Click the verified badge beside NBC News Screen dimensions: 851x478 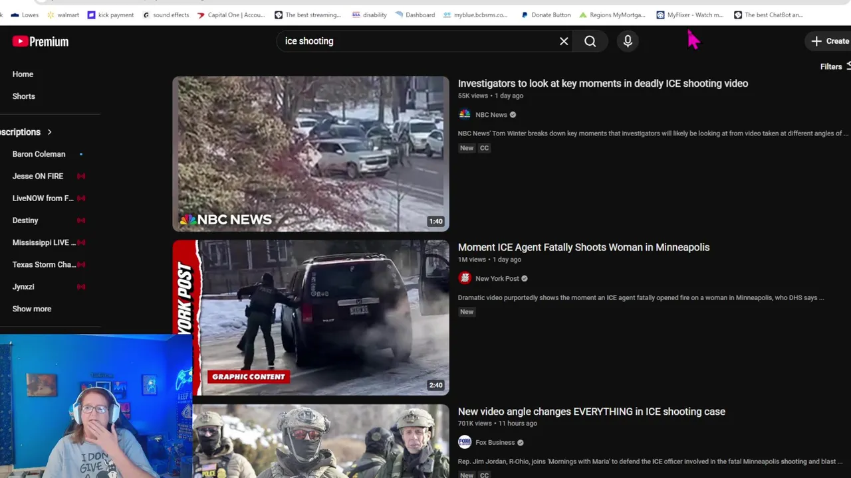513,115
